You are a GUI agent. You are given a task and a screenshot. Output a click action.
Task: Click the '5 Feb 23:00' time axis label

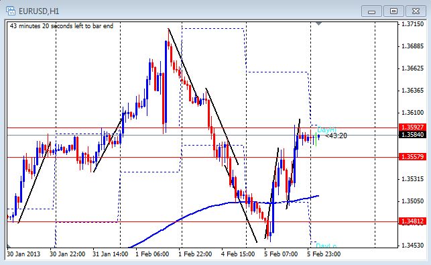(x=324, y=254)
